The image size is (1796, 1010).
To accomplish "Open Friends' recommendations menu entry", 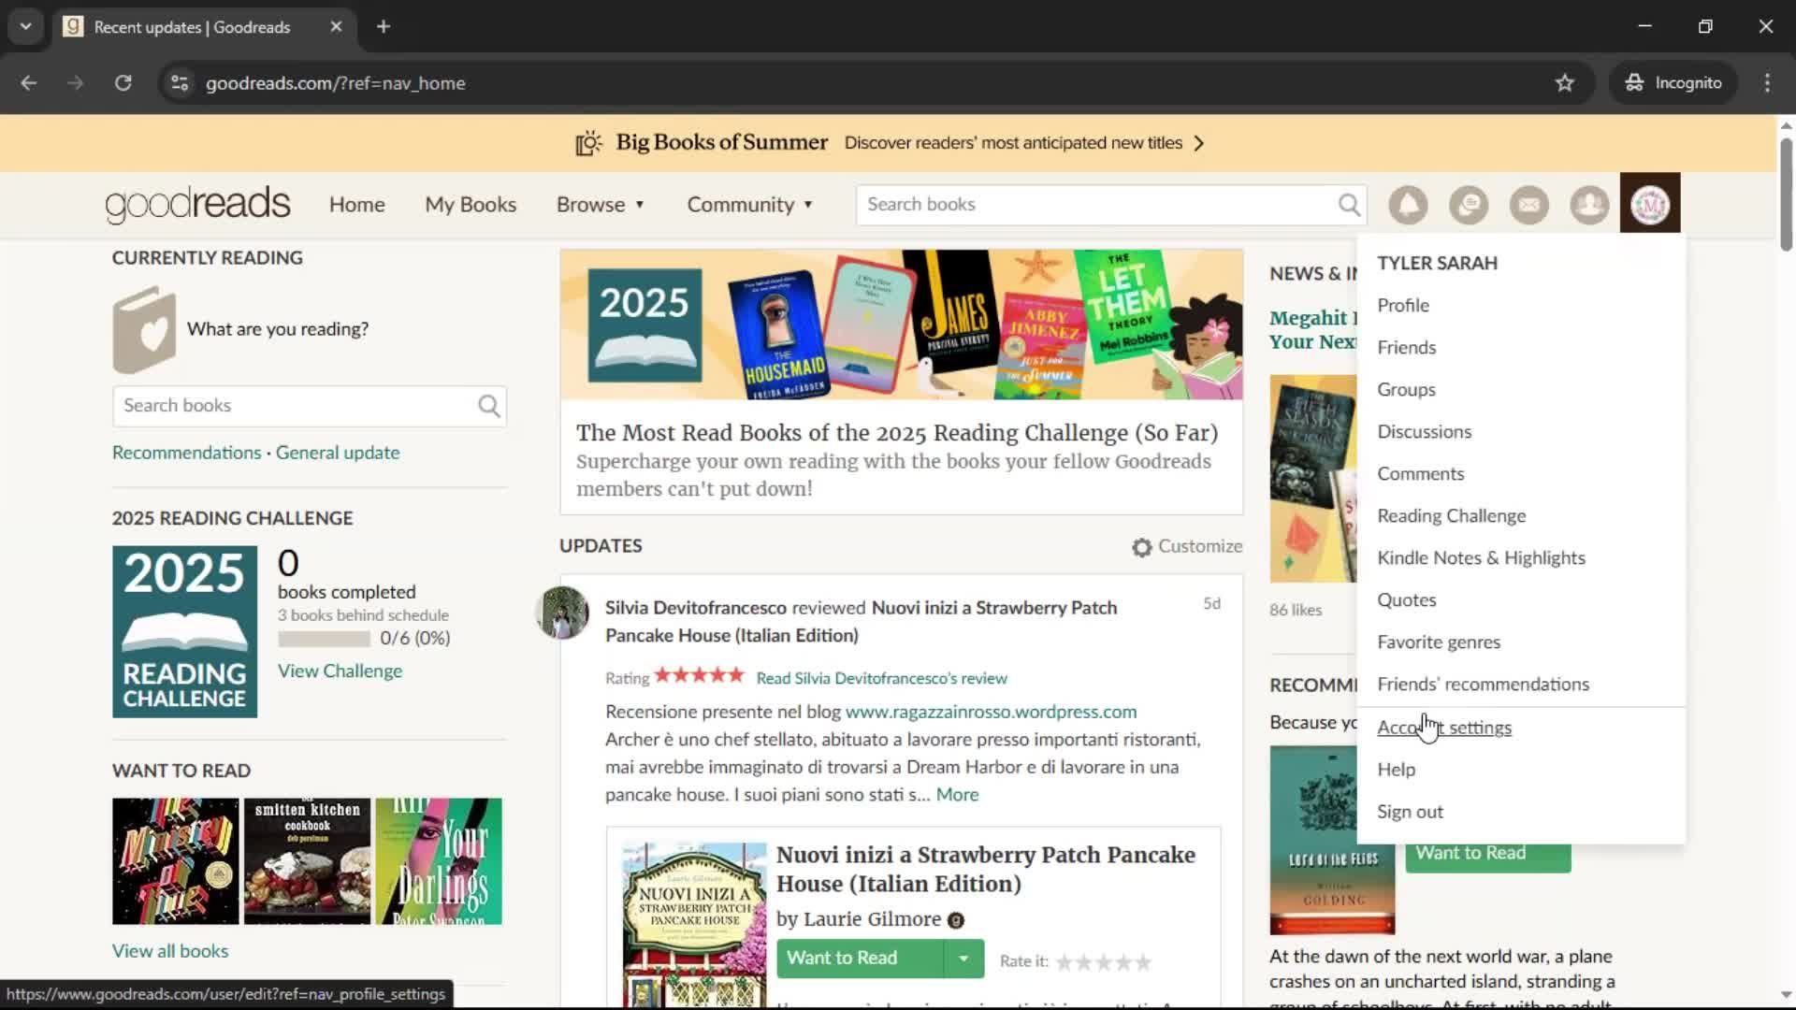I will tap(1483, 685).
